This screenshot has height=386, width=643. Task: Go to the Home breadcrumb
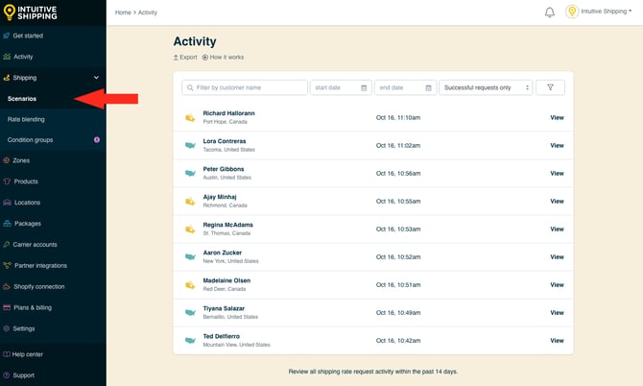point(123,12)
